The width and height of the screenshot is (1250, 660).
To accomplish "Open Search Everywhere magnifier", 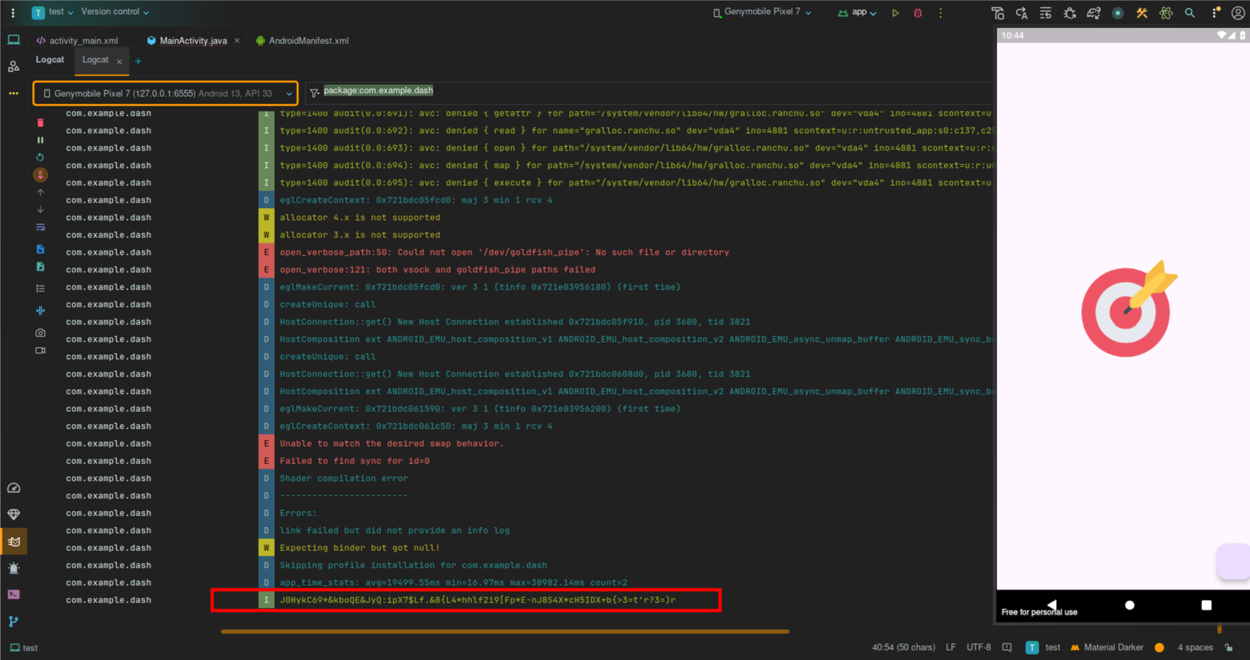I will [x=1190, y=13].
